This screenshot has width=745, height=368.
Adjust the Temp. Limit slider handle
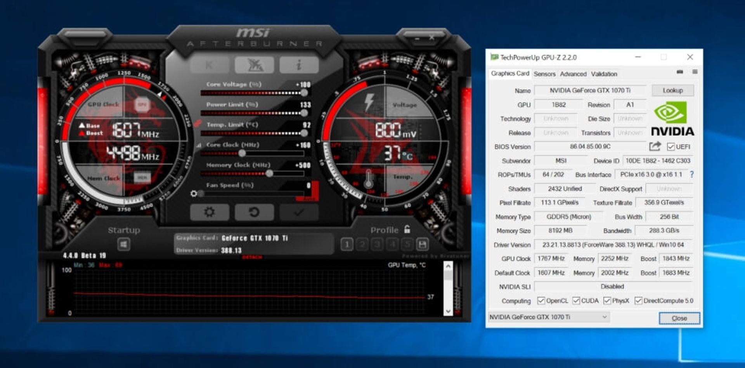[x=304, y=133]
